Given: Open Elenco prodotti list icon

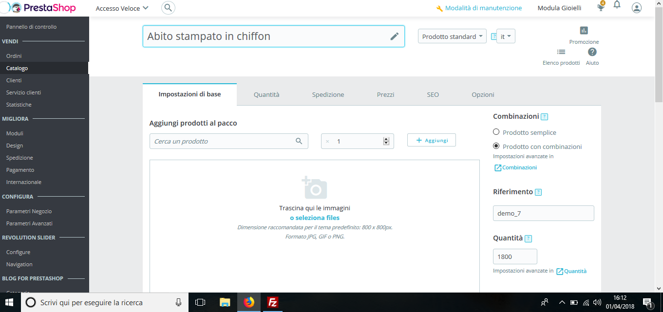Looking at the screenshot, I should [561, 52].
